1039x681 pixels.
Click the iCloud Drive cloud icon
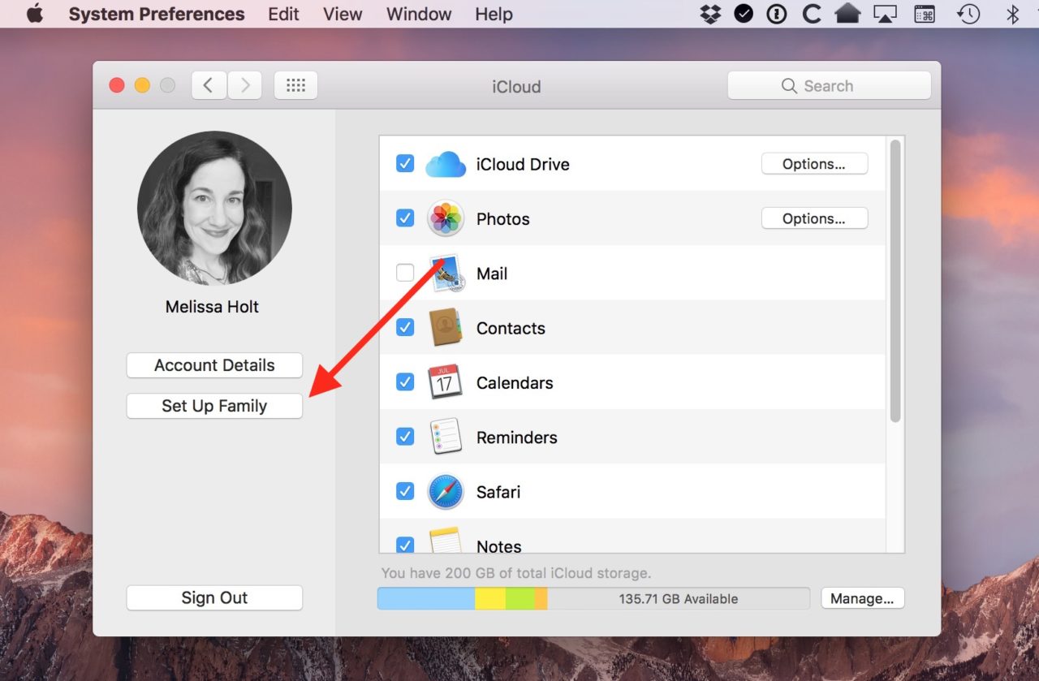(446, 164)
